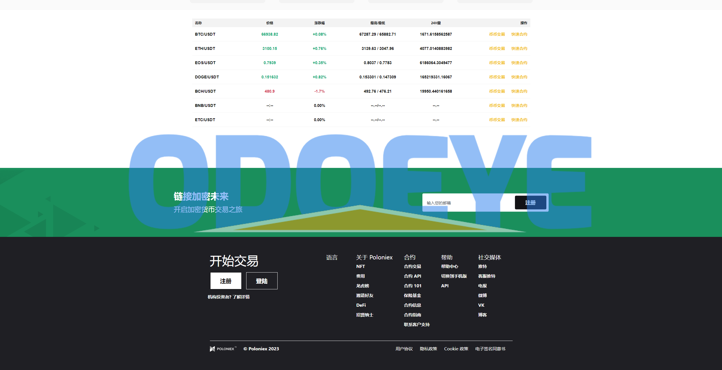Image resolution: width=722 pixels, height=370 pixels.
Task: Open 币币交易 for ETH/USDT row
Action: (x=497, y=48)
